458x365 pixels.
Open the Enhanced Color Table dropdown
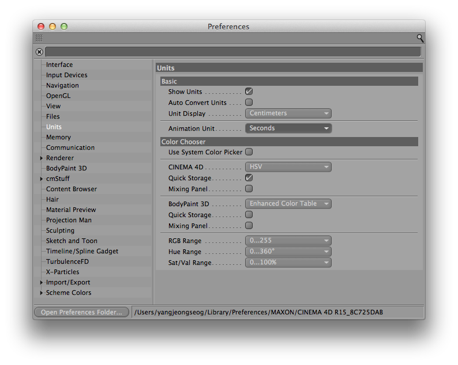288,203
